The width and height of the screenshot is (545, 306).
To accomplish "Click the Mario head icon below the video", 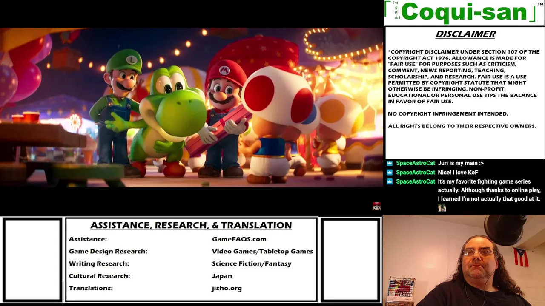I will click(377, 207).
